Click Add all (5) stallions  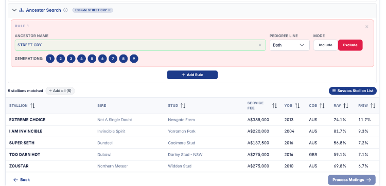click(x=60, y=91)
